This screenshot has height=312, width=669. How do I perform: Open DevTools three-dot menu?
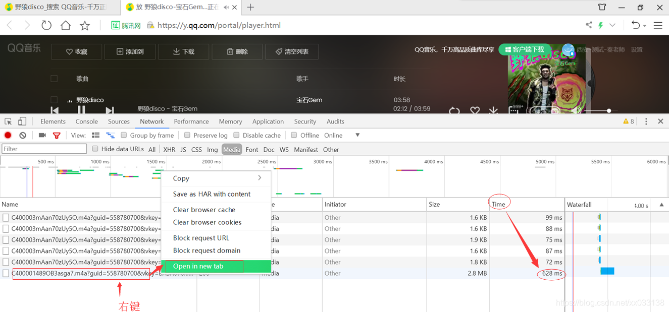[x=646, y=121]
